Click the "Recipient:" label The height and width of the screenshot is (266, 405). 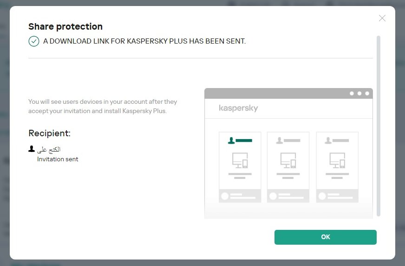tap(49, 133)
